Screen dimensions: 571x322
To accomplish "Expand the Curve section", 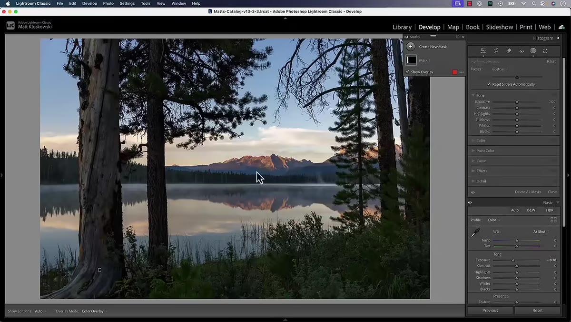I will pos(473,161).
